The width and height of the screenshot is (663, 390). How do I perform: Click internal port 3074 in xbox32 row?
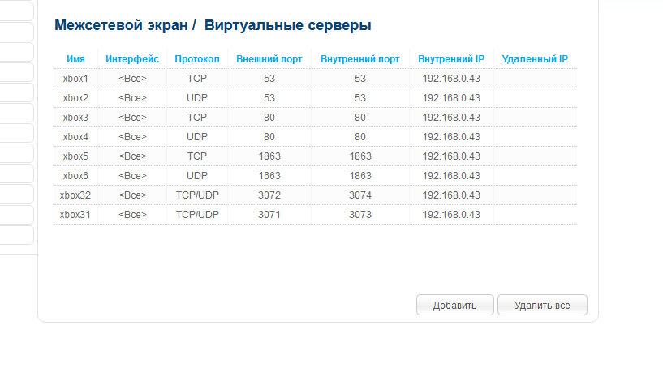tap(360, 195)
